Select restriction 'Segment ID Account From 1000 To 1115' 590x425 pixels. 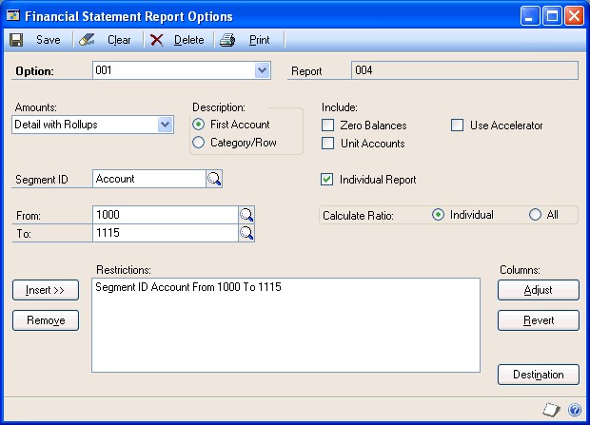[x=188, y=287]
